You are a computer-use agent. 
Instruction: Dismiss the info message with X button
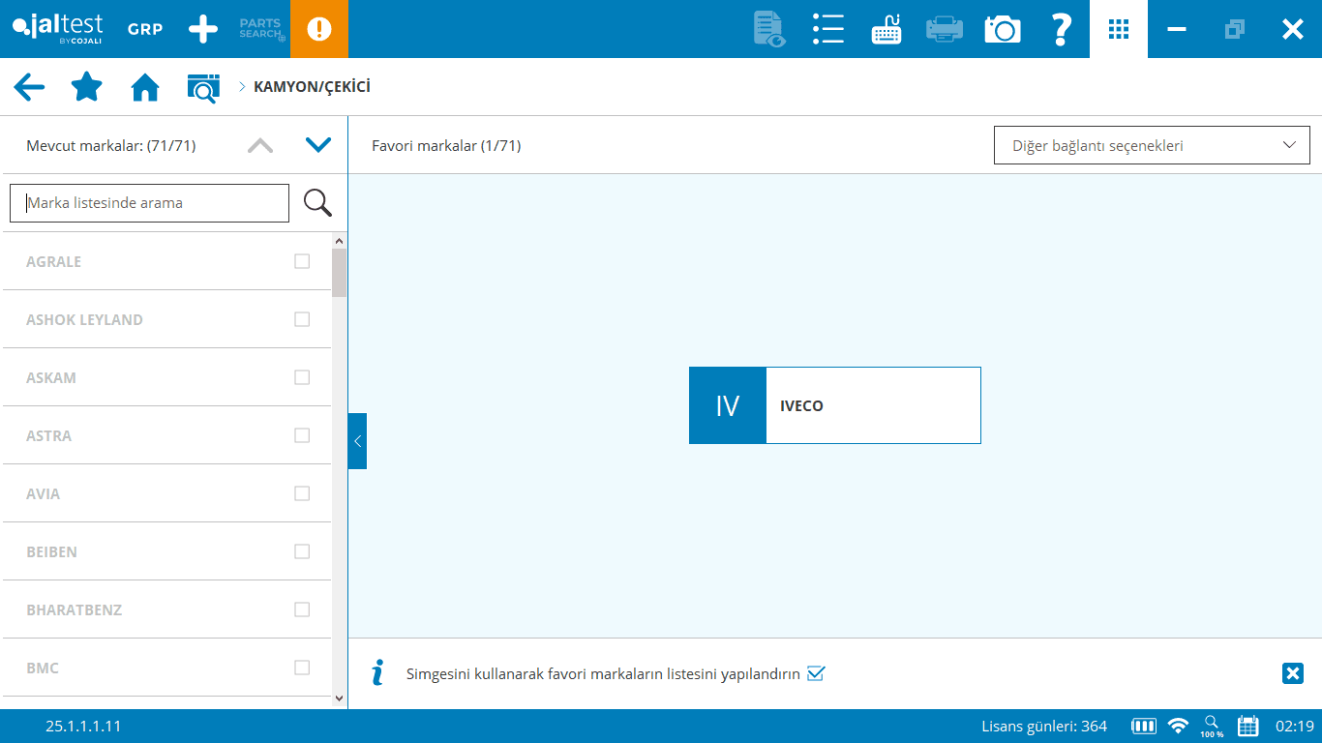click(1292, 673)
